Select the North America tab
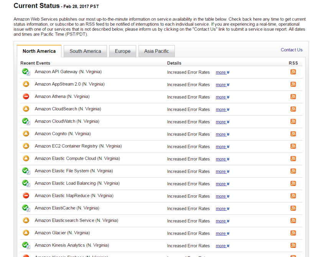Screen dimensions: 326x257 tap(39, 51)
